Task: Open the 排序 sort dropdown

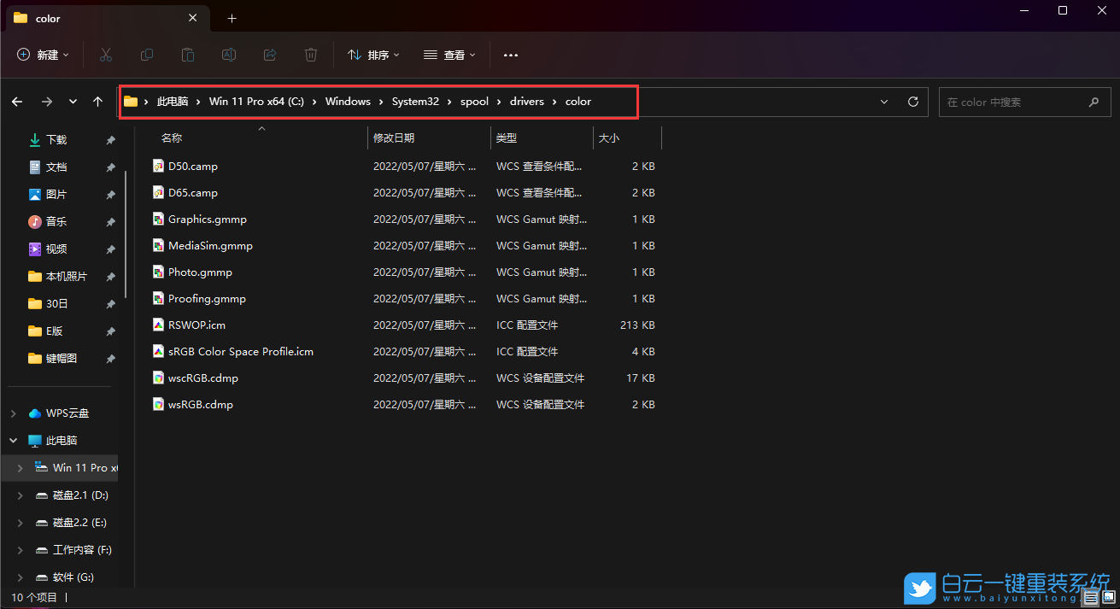Action: [373, 55]
